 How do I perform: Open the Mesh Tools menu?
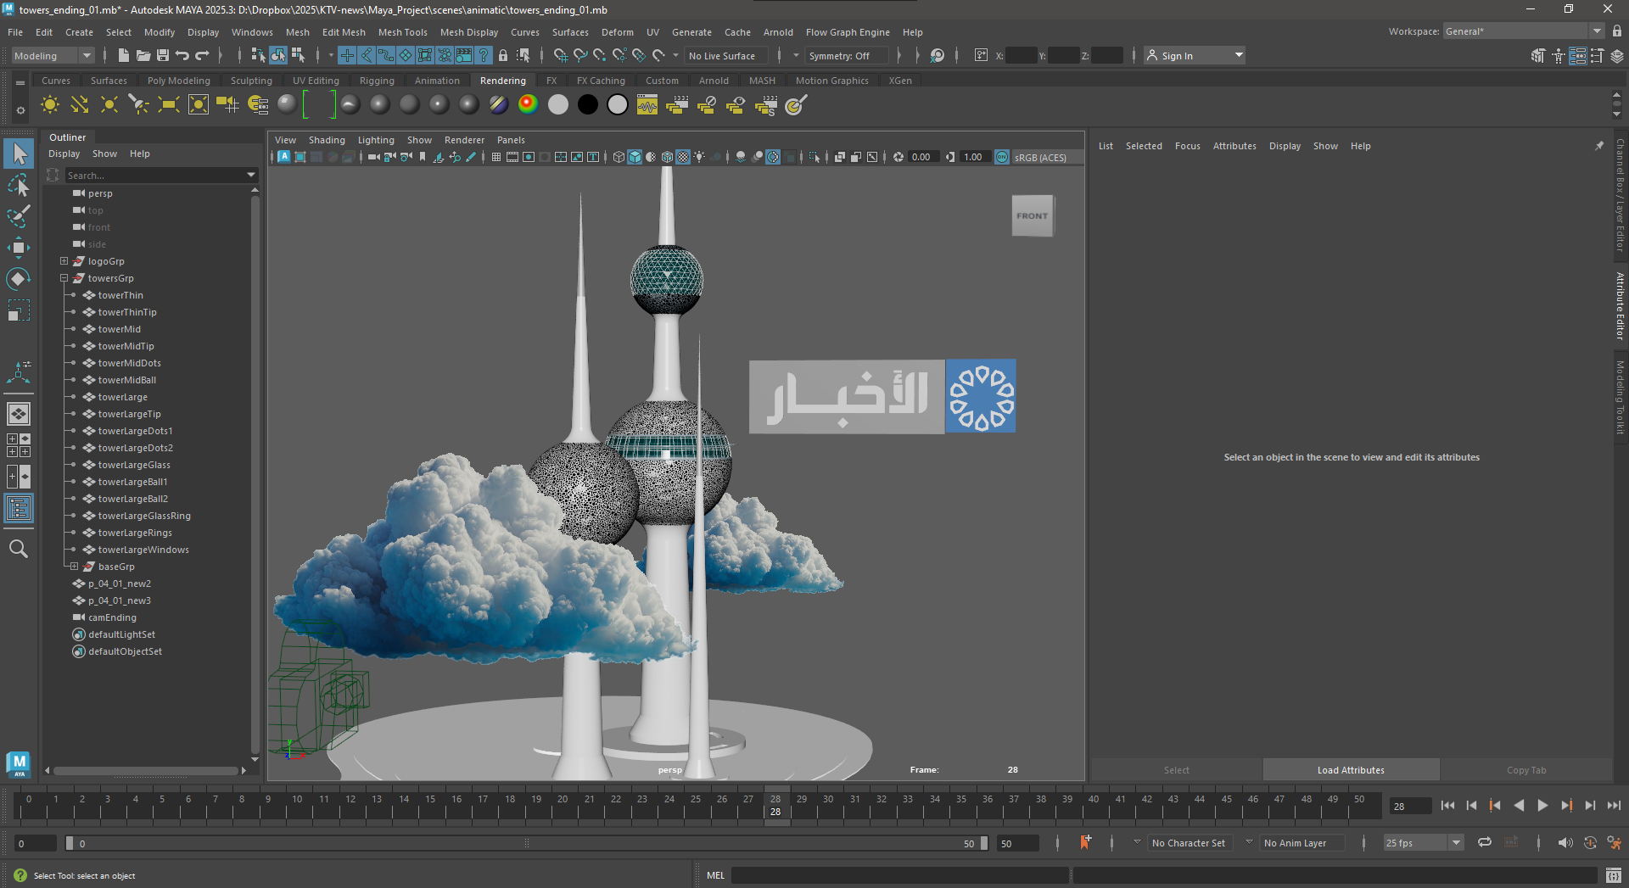pyautogui.click(x=402, y=32)
